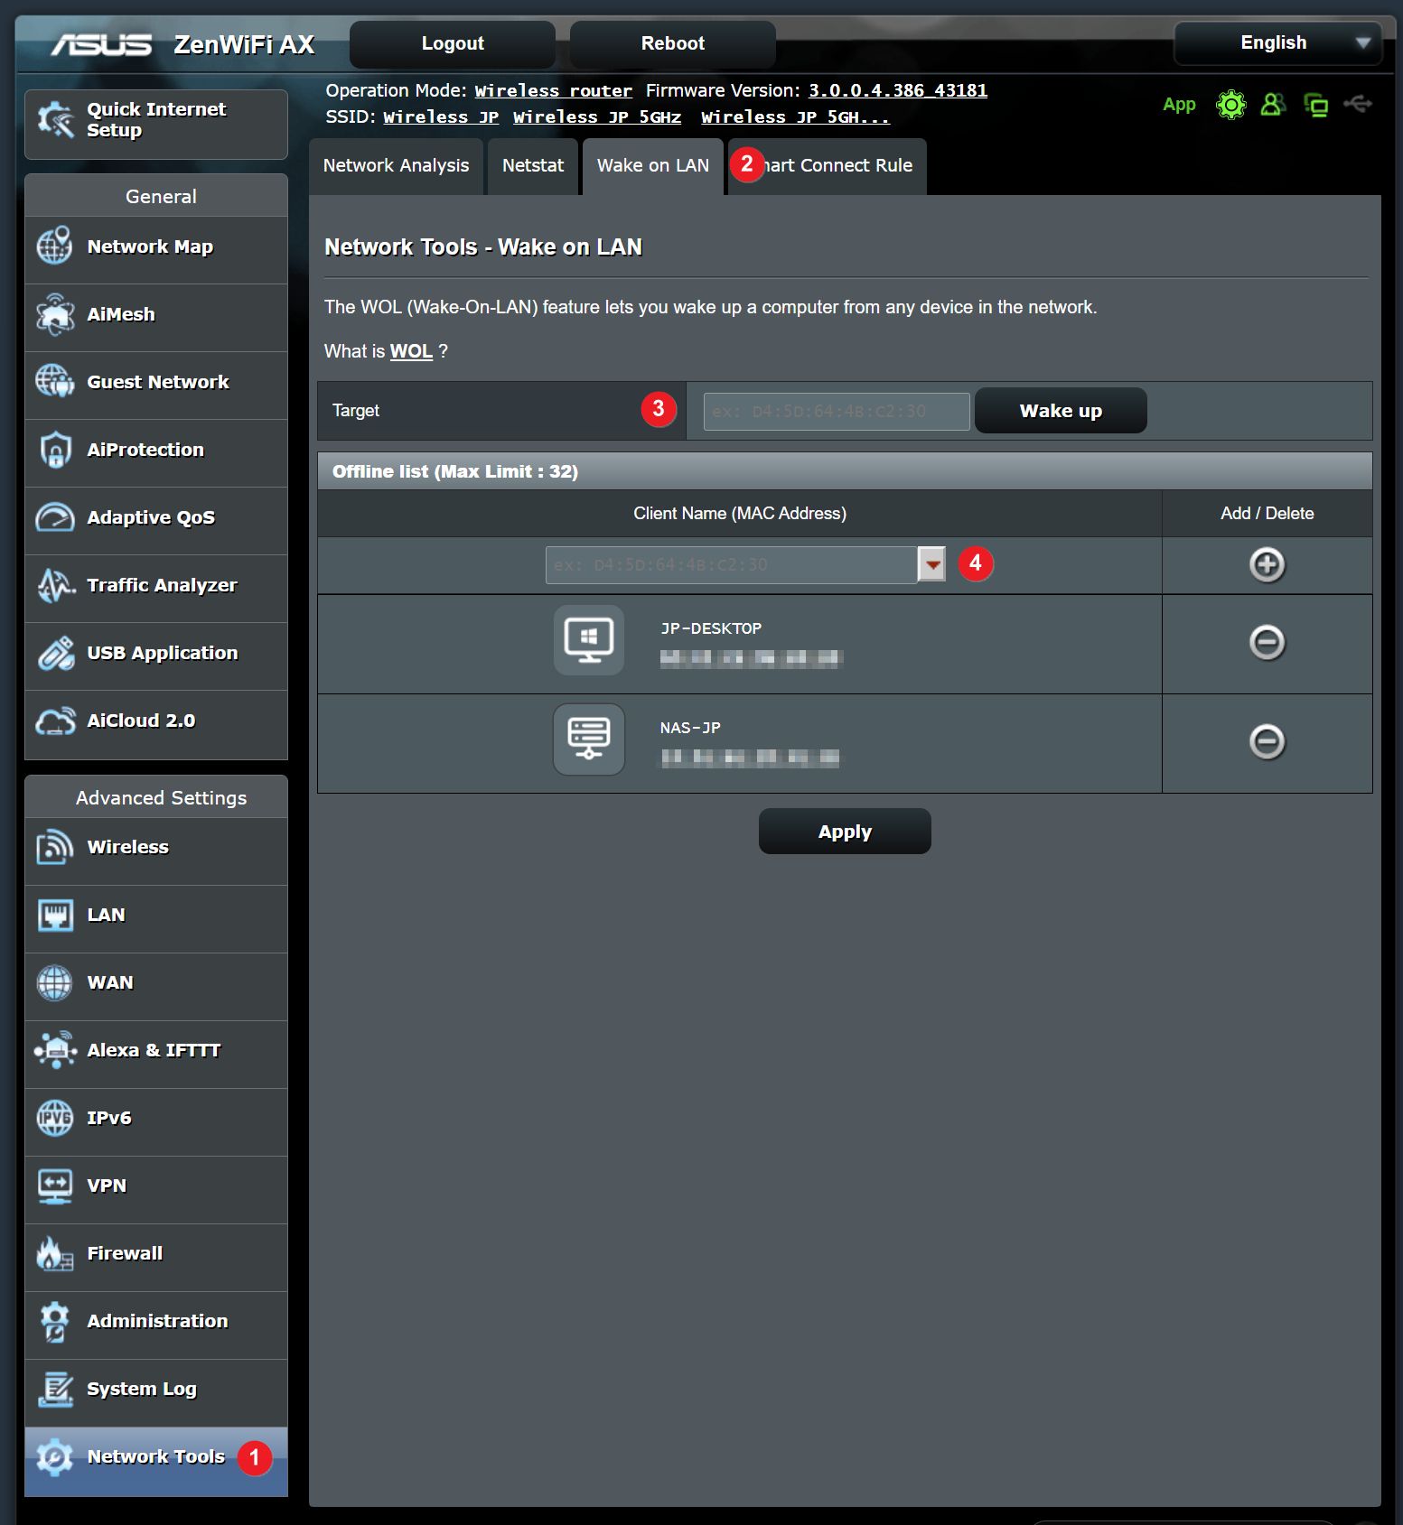This screenshot has height=1525, width=1403.
Task: Click the USB status icon in header
Action: click(x=1358, y=104)
